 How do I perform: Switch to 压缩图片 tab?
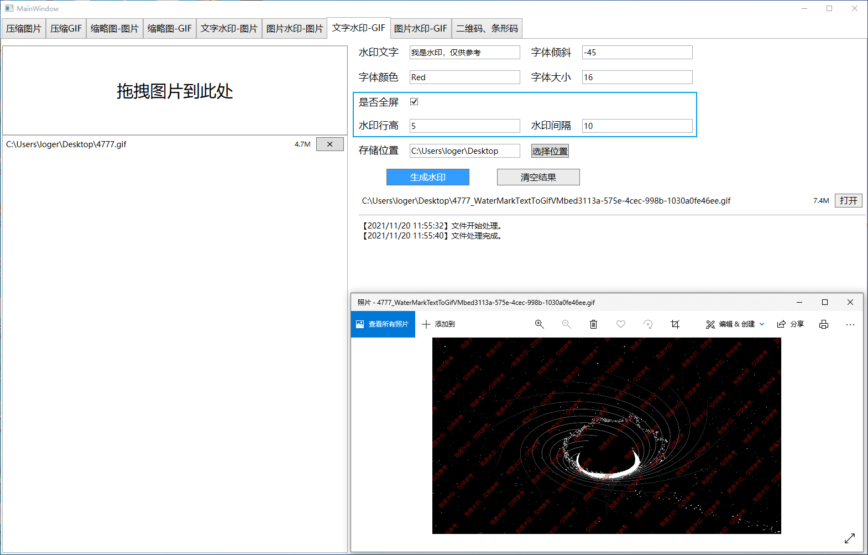(x=24, y=29)
